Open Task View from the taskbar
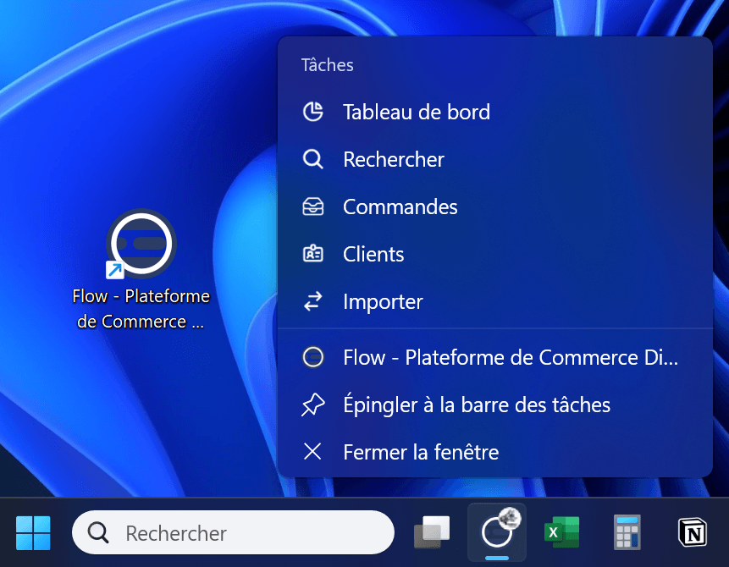The image size is (729, 567). 432,532
